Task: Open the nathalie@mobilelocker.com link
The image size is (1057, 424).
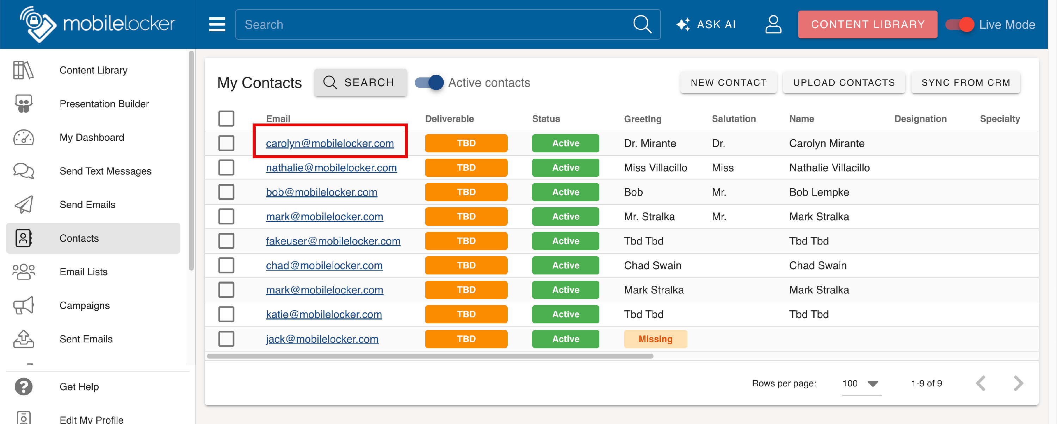Action: point(331,167)
